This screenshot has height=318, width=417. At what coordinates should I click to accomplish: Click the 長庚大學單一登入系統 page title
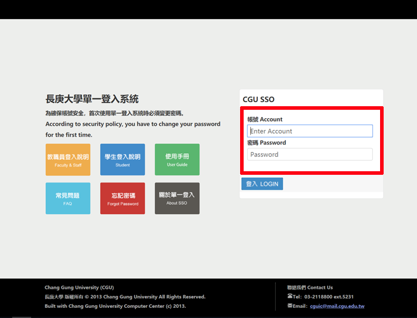92,99
